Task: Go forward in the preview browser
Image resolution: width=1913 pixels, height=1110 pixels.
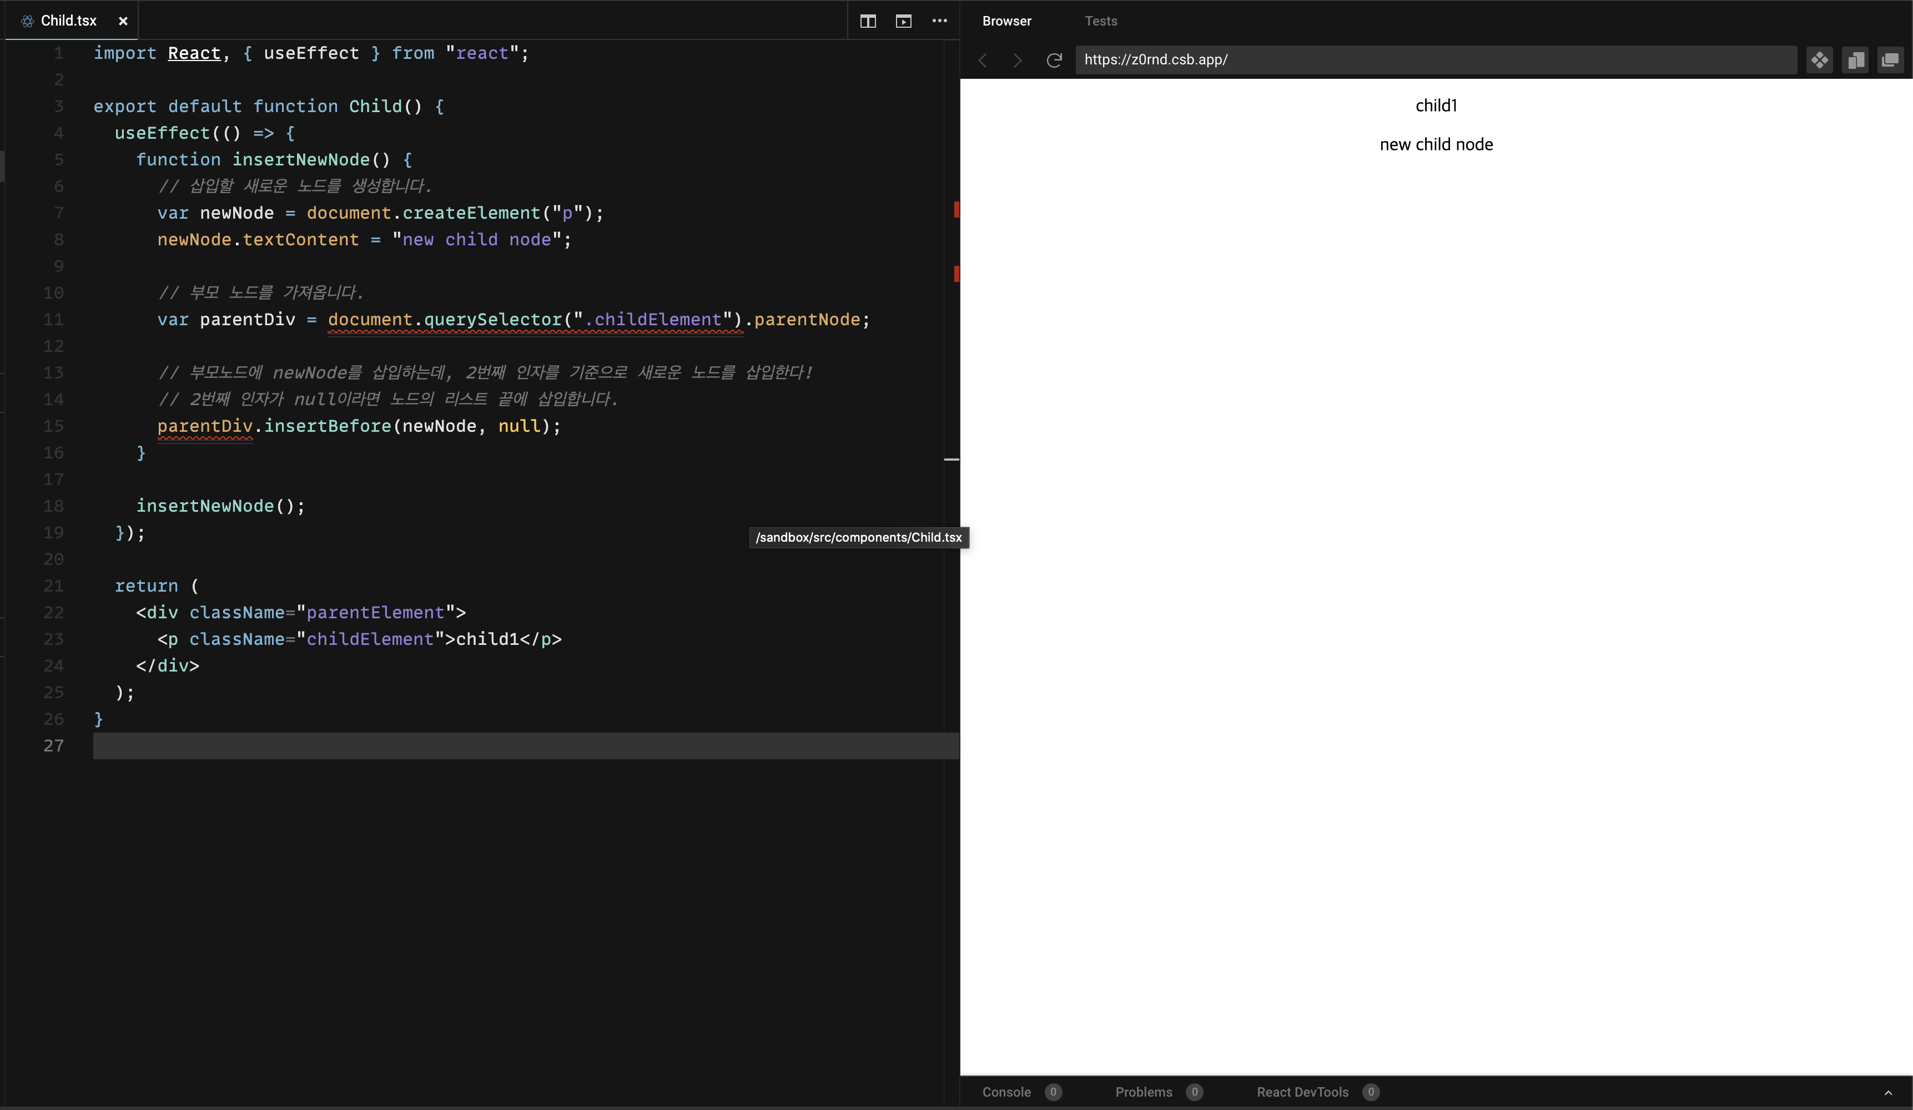Action: point(1018,60)
